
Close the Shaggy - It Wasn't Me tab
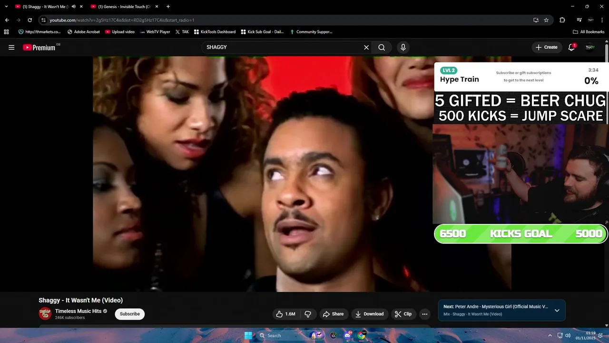pos(81,7)
